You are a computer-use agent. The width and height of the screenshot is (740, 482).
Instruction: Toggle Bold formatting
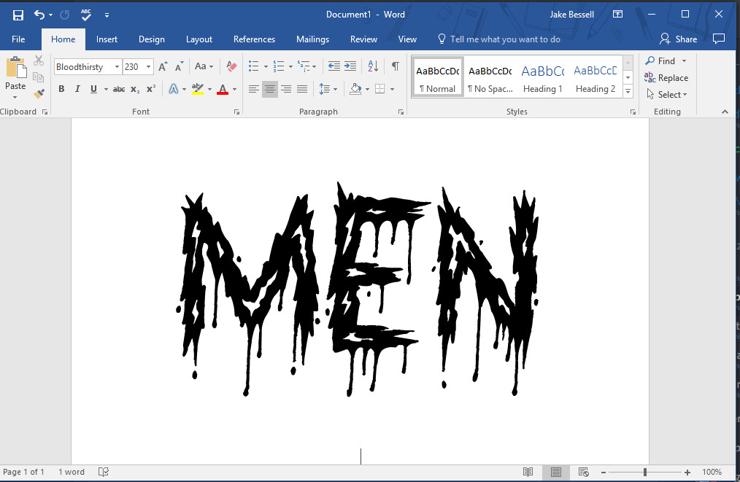[x=61, y=89]
